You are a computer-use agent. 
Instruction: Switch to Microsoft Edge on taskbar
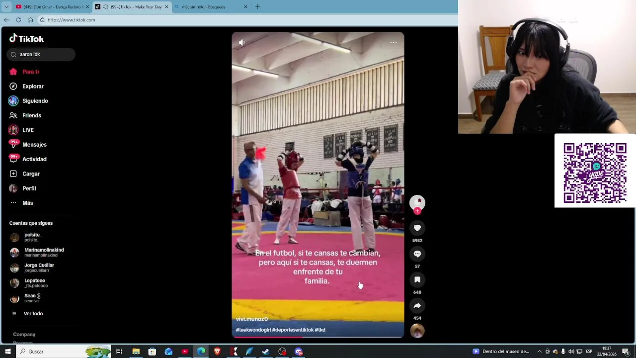pos(201,352)
